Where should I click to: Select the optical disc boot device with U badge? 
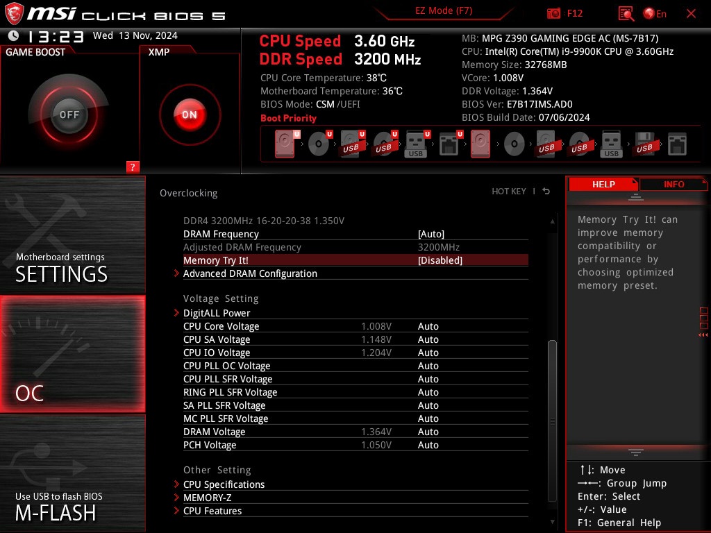click(x=319, y=144)
